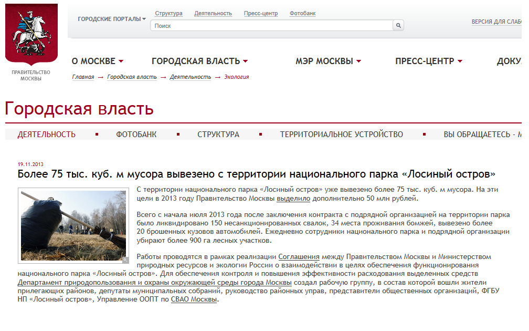
Task: Follow the Соглашения link
Action: coord(299,257)
